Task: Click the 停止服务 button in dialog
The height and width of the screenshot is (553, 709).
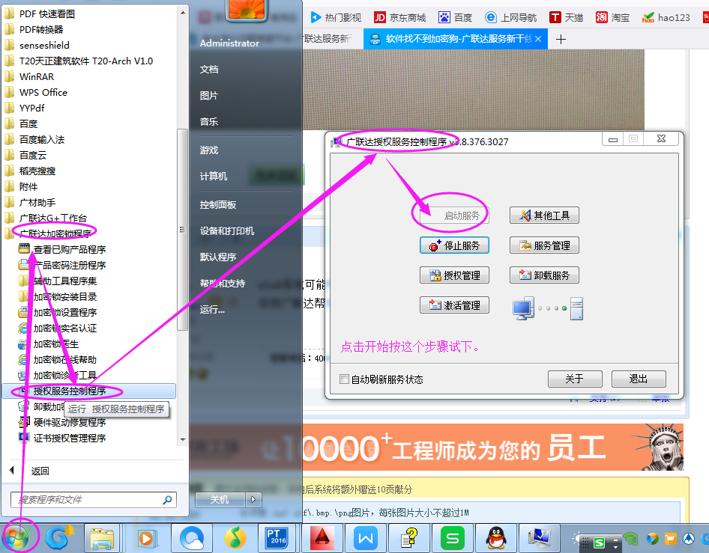Action: point(454,245)
